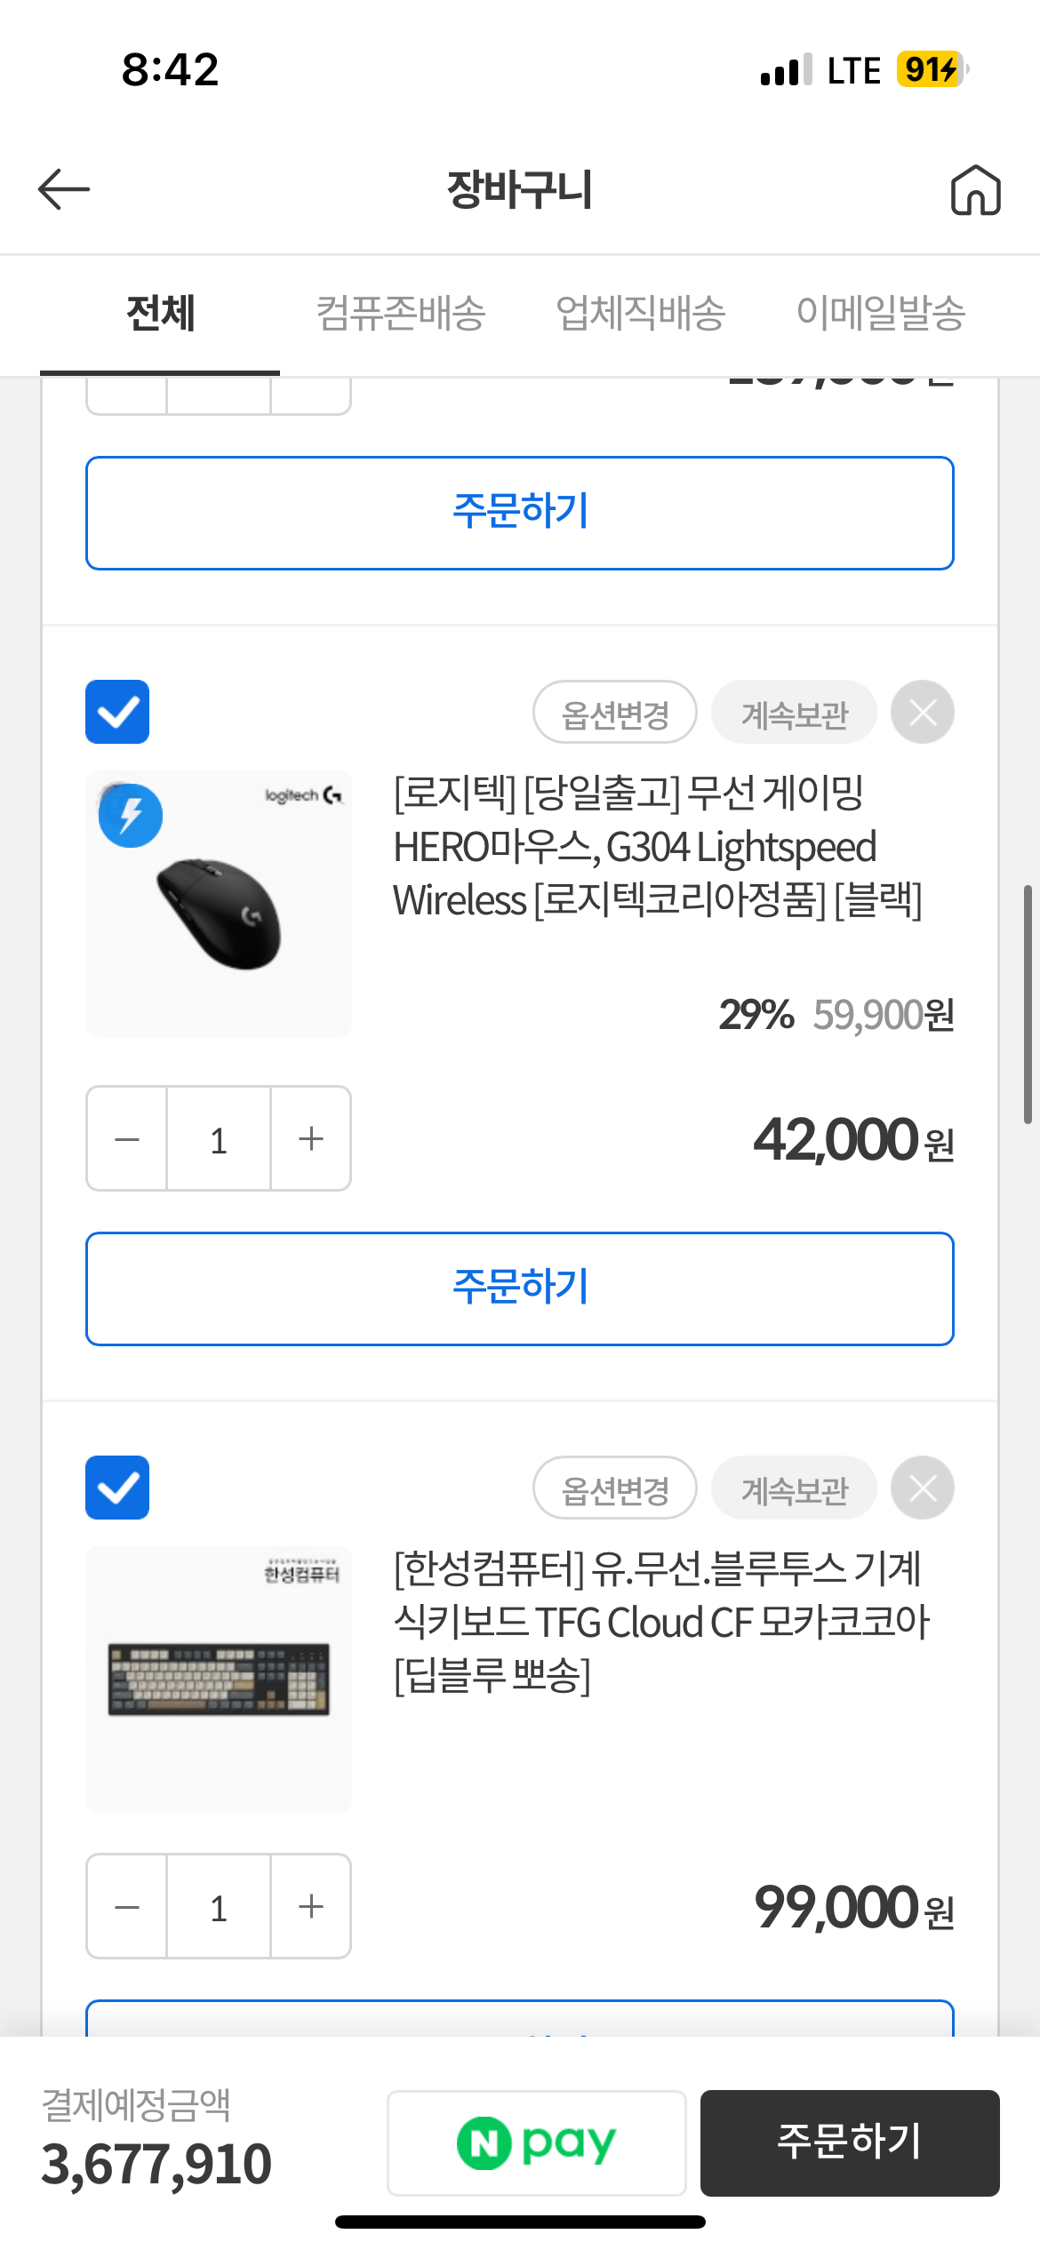The height and width of the screenshot is (2250, 1040).
Task: Click the Logitech mouse quantity field
Action: 219,1138
